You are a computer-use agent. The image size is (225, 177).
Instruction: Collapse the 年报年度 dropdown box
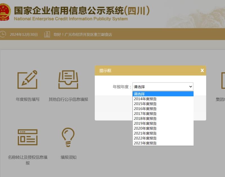point(163,87)
